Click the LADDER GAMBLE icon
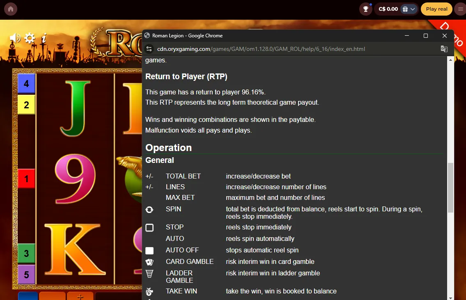This screenshot has height=300, width=466. tap(149, 274)
